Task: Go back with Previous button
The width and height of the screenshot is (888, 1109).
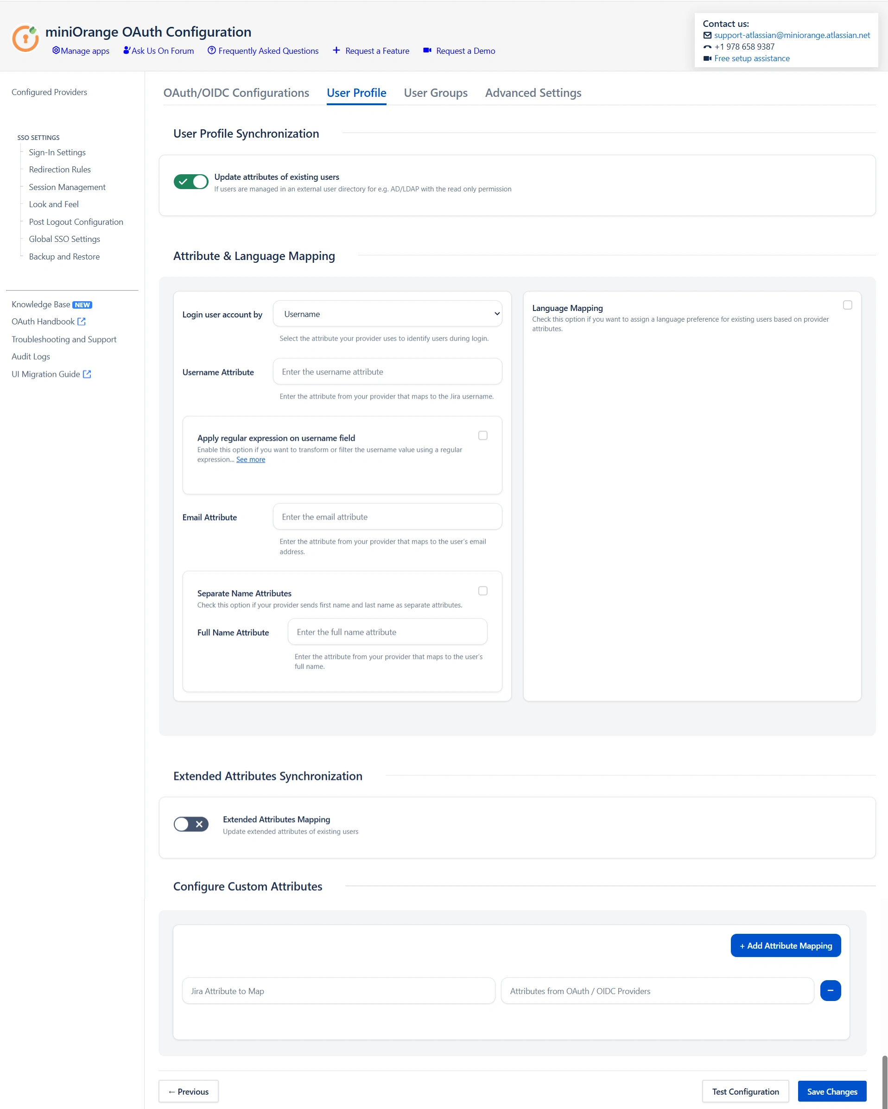Action: point(188,1091)
